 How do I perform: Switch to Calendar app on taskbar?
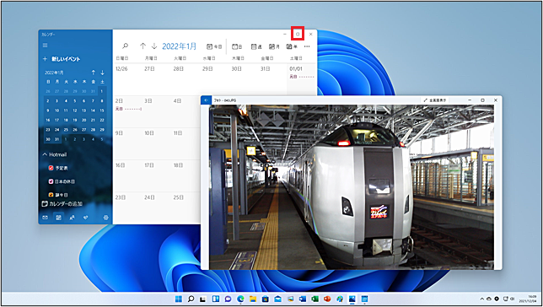[x=364, y=299]
